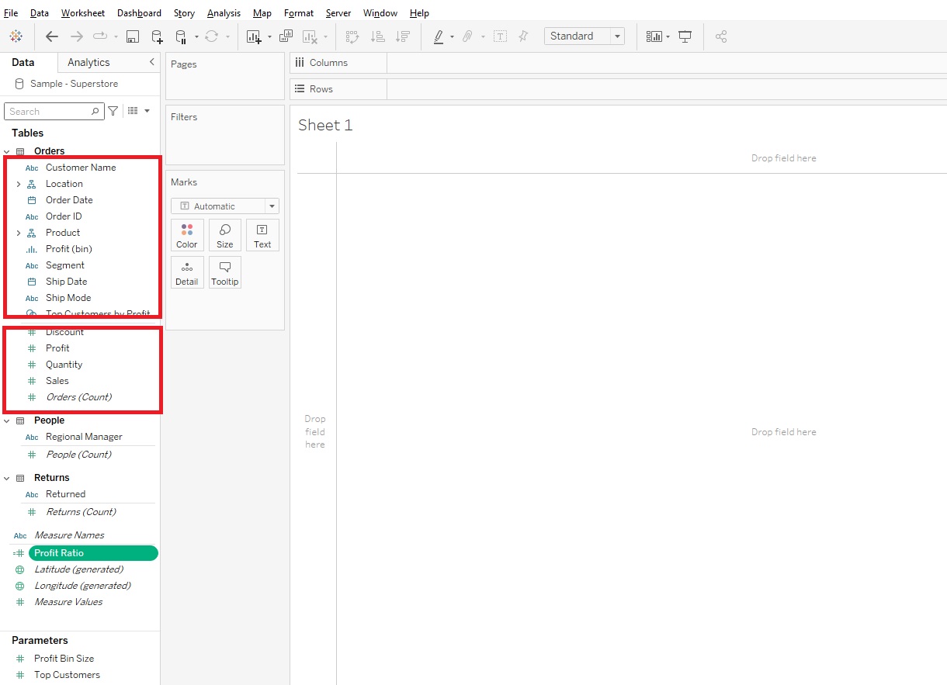Select the Top Customers parameter
The height and width of the screenshot is (685, 947).
click(67, 675)
